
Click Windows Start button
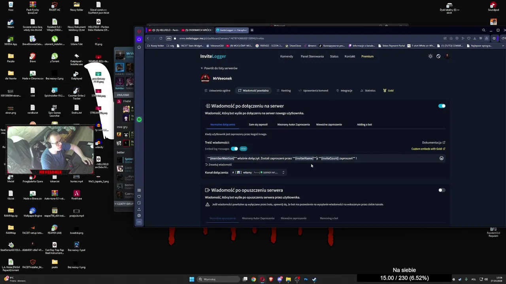[x=192, y=279]
